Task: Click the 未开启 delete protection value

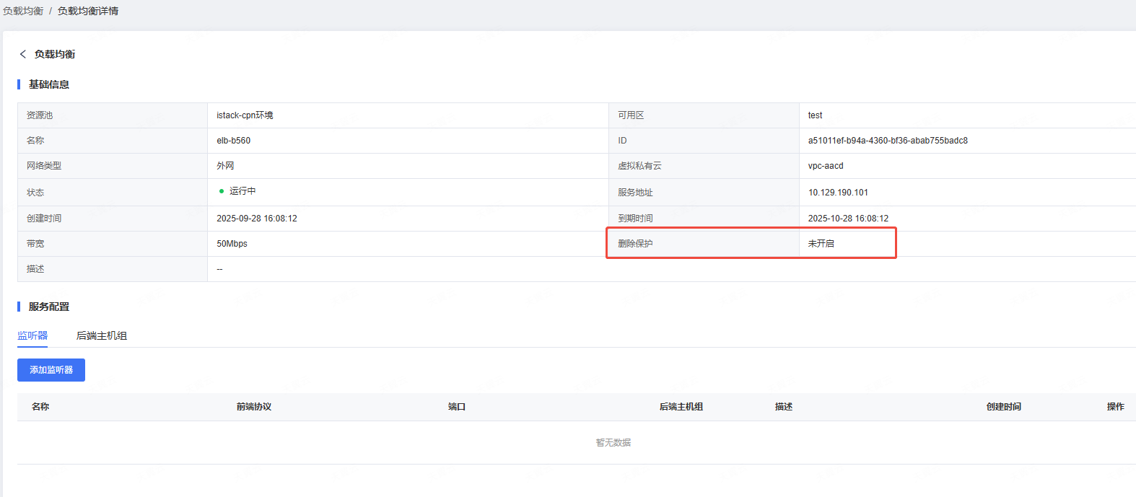Action: pyautogui.click(x=821, y=244)
